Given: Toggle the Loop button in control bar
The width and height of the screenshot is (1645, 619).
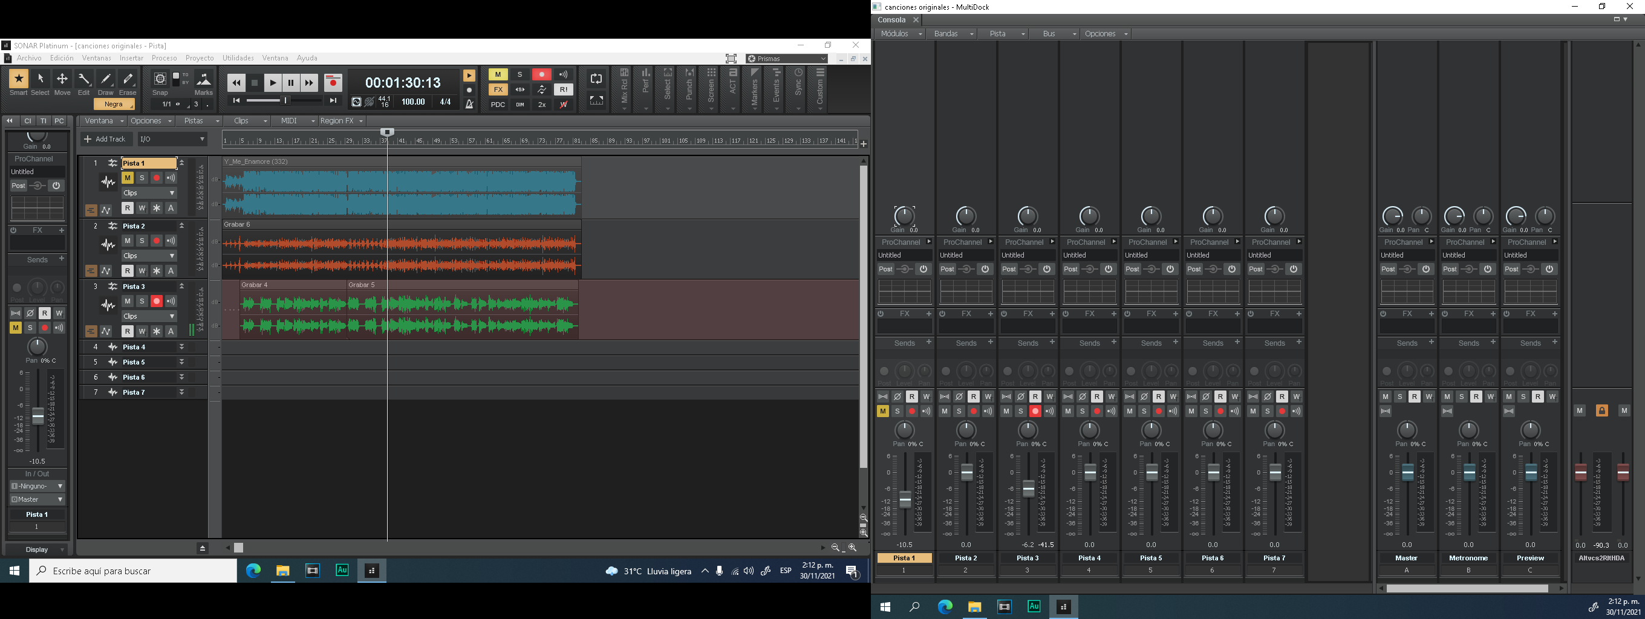Looking at the screenshot, I should click(596, 79).
